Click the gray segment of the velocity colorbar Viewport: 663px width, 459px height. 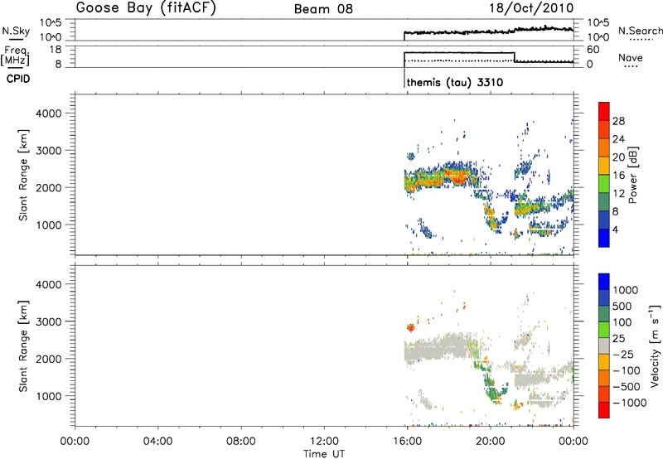604,346
